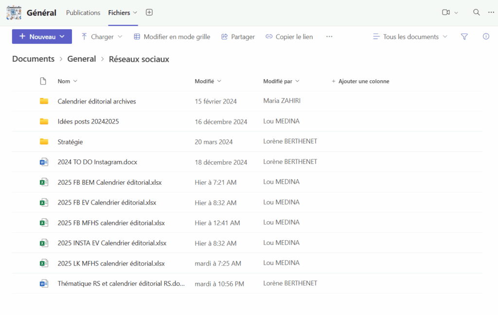This screenshot has width=498, height=315.
Task: Click Excel icon of 2025 INSTA EV file
Action: point(44,243)
